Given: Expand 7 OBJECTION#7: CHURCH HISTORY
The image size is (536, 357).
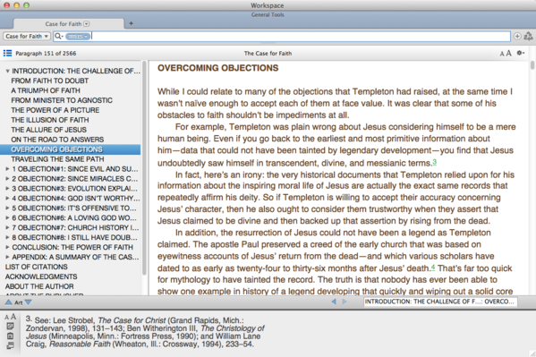Looking at the screenshot, I should tap(7, 228).
